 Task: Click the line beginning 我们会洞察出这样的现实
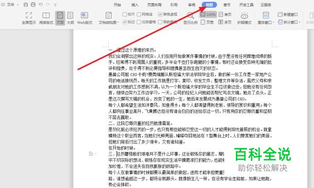pos(190,56)
